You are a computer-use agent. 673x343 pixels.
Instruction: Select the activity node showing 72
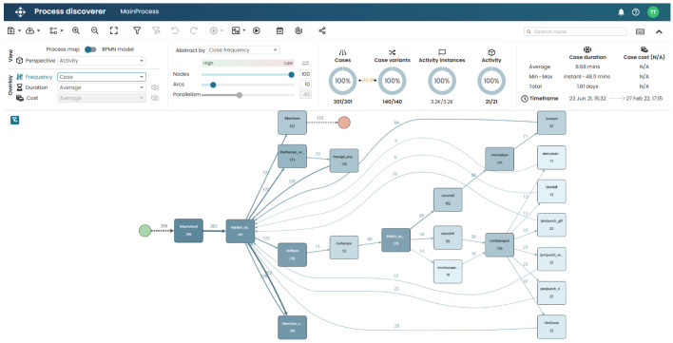(344, 247)
